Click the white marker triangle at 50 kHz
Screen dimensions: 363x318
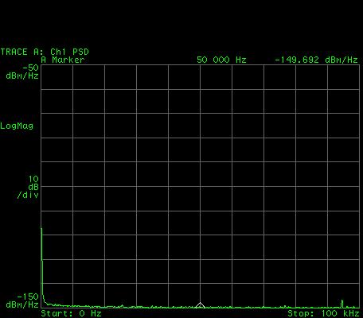(200, 305)
